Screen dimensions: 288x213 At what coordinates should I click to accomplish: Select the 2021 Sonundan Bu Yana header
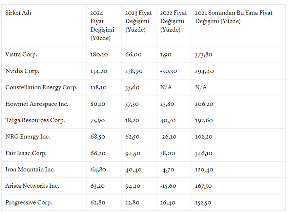(x=233, y=17)
